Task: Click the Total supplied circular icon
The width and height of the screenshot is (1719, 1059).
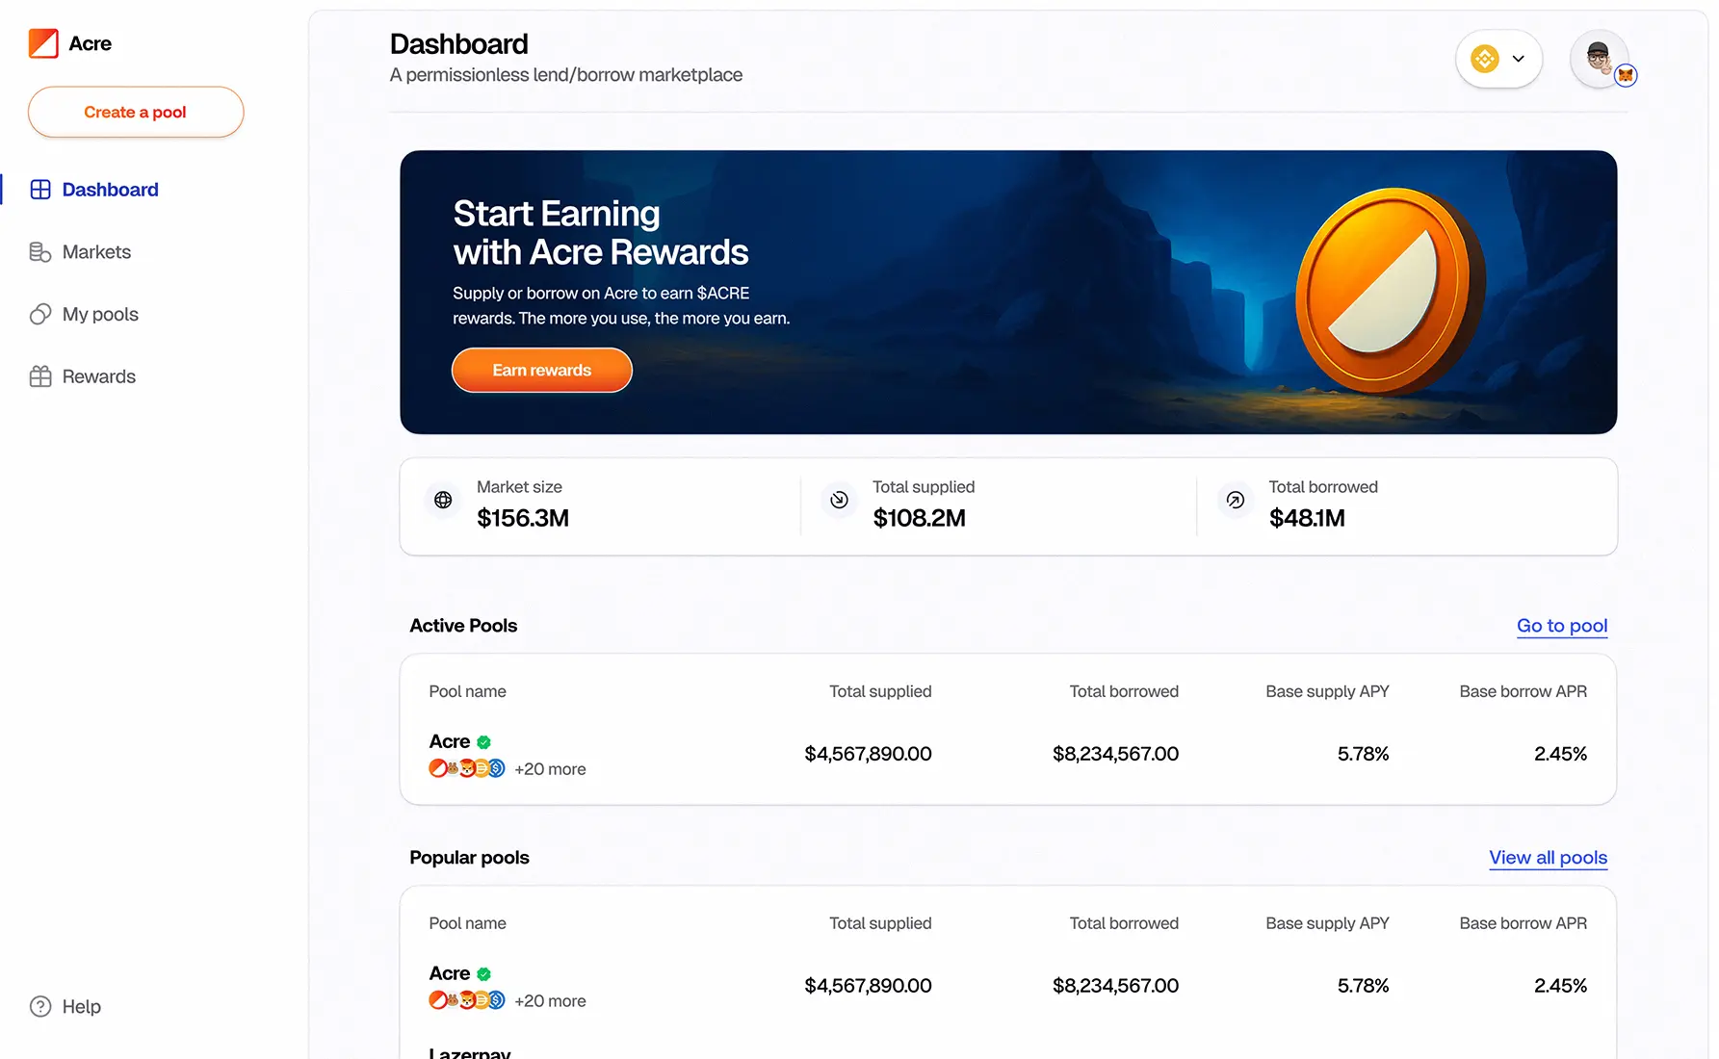Action: click(839, 500)
